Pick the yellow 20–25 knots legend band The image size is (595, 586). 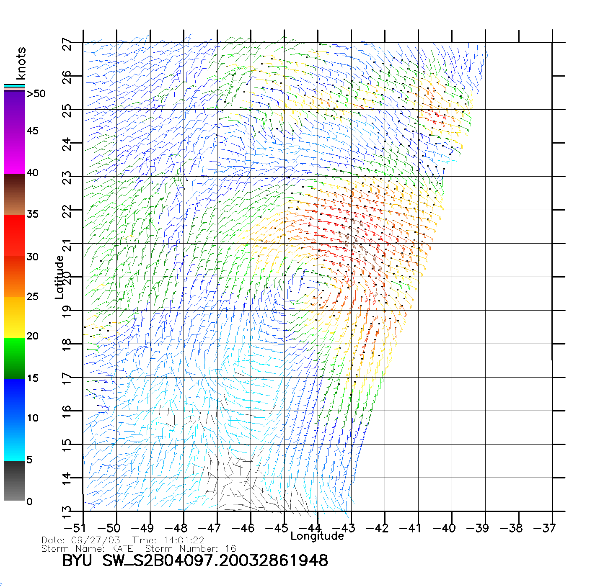(x=15, y=317)
